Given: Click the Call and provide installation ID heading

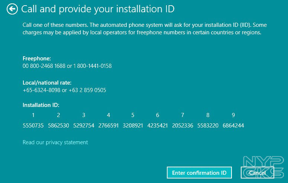Looking at the screenshot, I should 98,9.
